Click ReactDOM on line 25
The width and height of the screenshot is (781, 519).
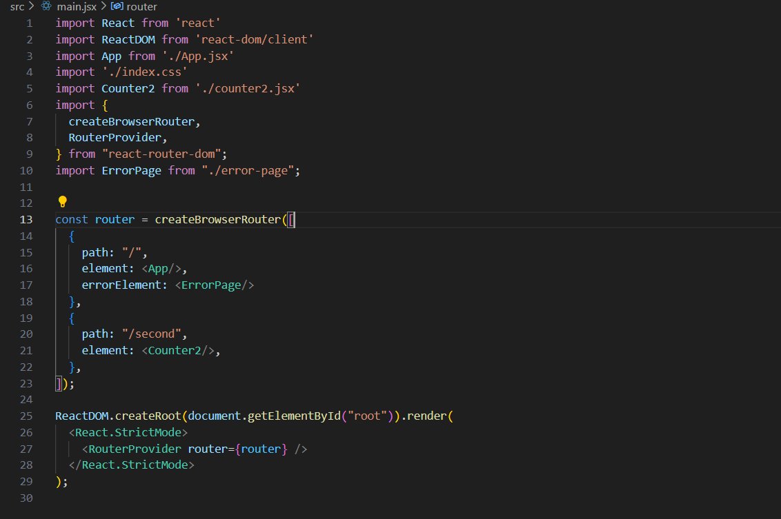(x=81, y=416)
